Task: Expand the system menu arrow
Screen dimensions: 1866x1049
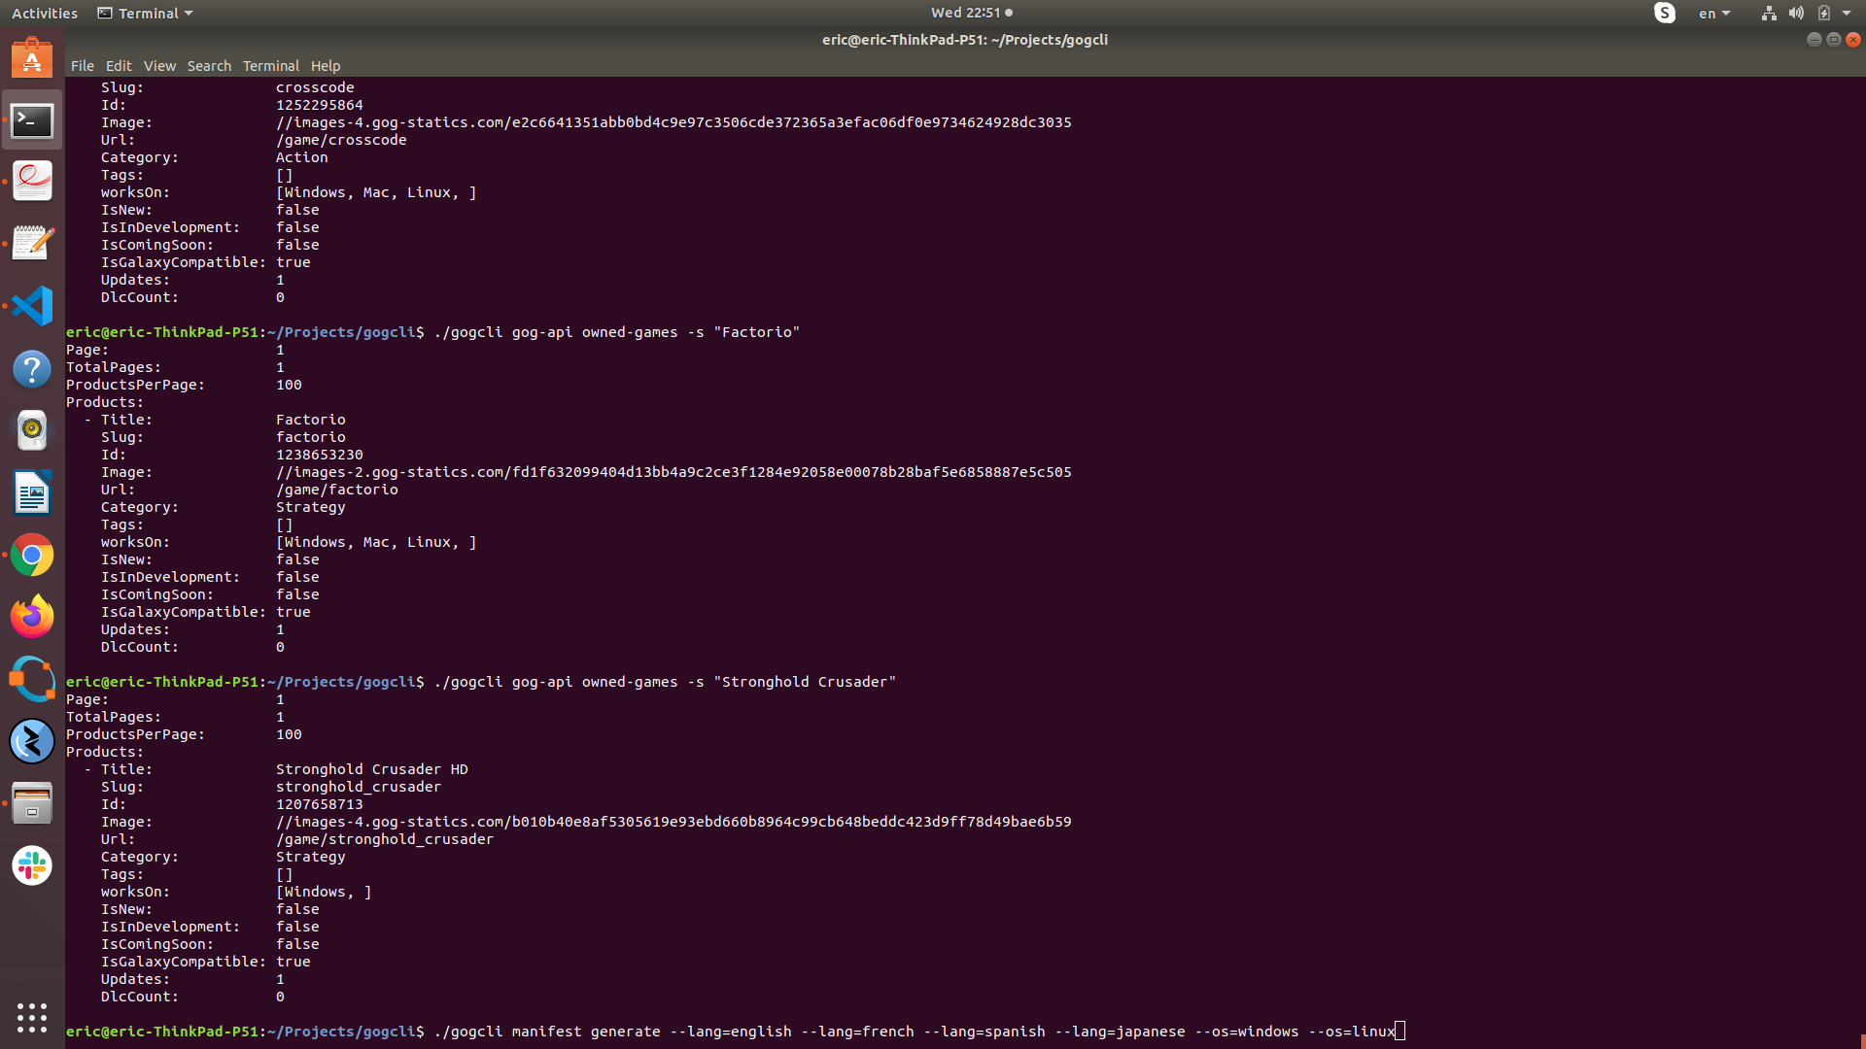Action: [x=1847, y=13]
